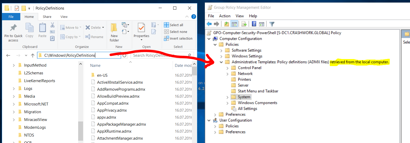The height and width of the screenshot is (143, 410).
Task: Click the Forward arrow in Group Policy Editor toolbar
Action: (x=216, y=24)
